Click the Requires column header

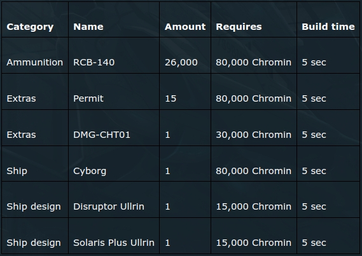pyautogui.click(x=239, y=27)
